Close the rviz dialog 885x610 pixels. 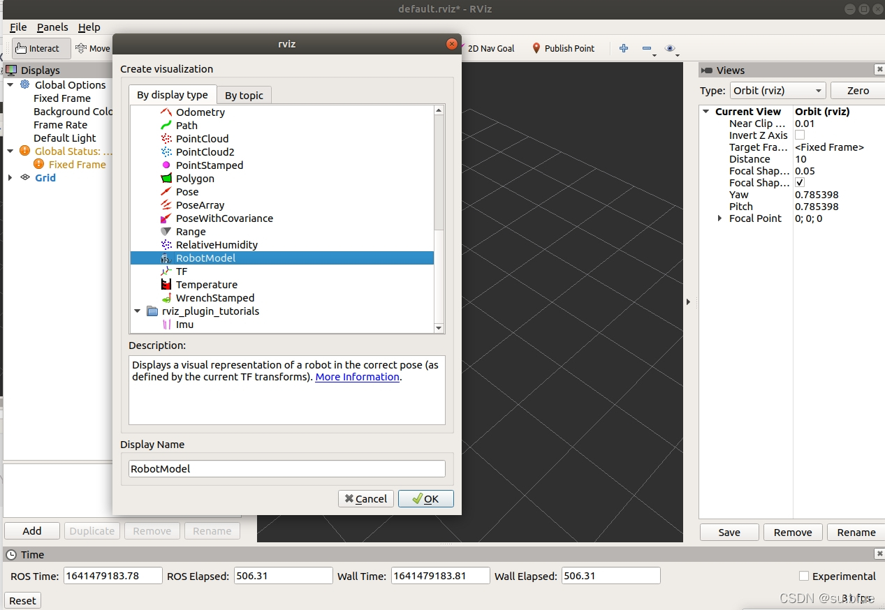[452, 44]
